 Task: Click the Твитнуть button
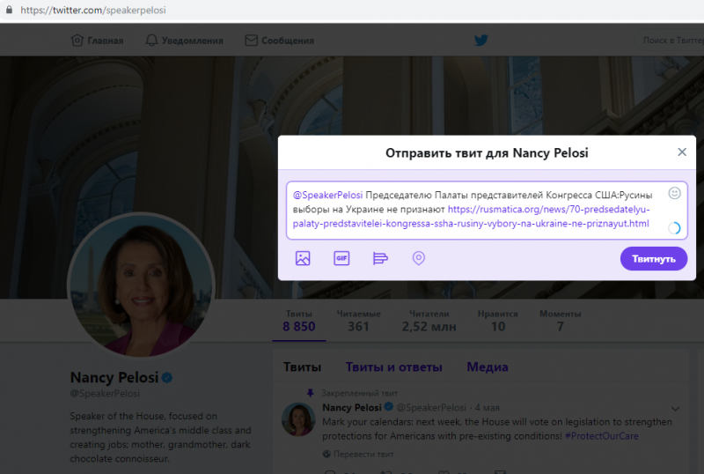(654, 259)
